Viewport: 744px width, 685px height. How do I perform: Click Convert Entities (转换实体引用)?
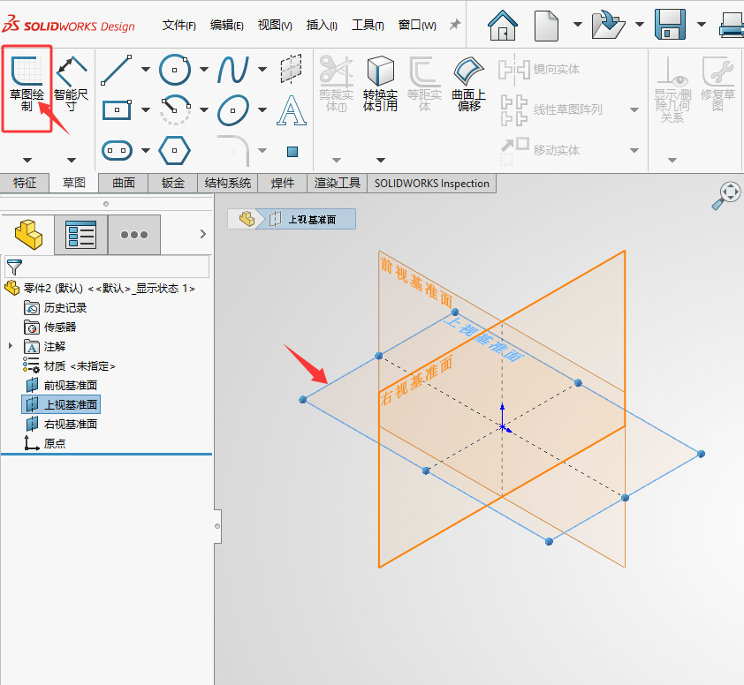point(380,84)
